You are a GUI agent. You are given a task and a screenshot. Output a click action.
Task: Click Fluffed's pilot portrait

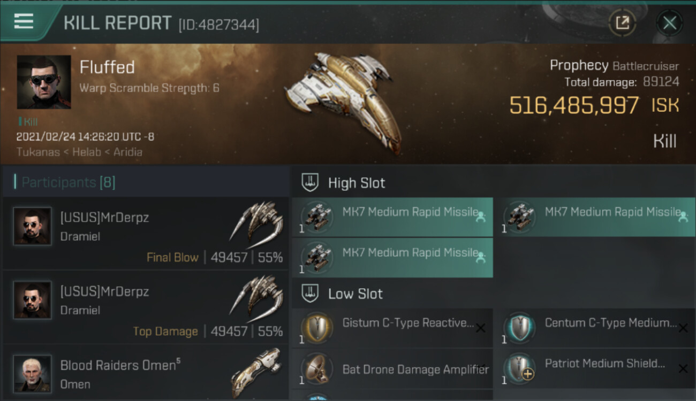[44, 82]
